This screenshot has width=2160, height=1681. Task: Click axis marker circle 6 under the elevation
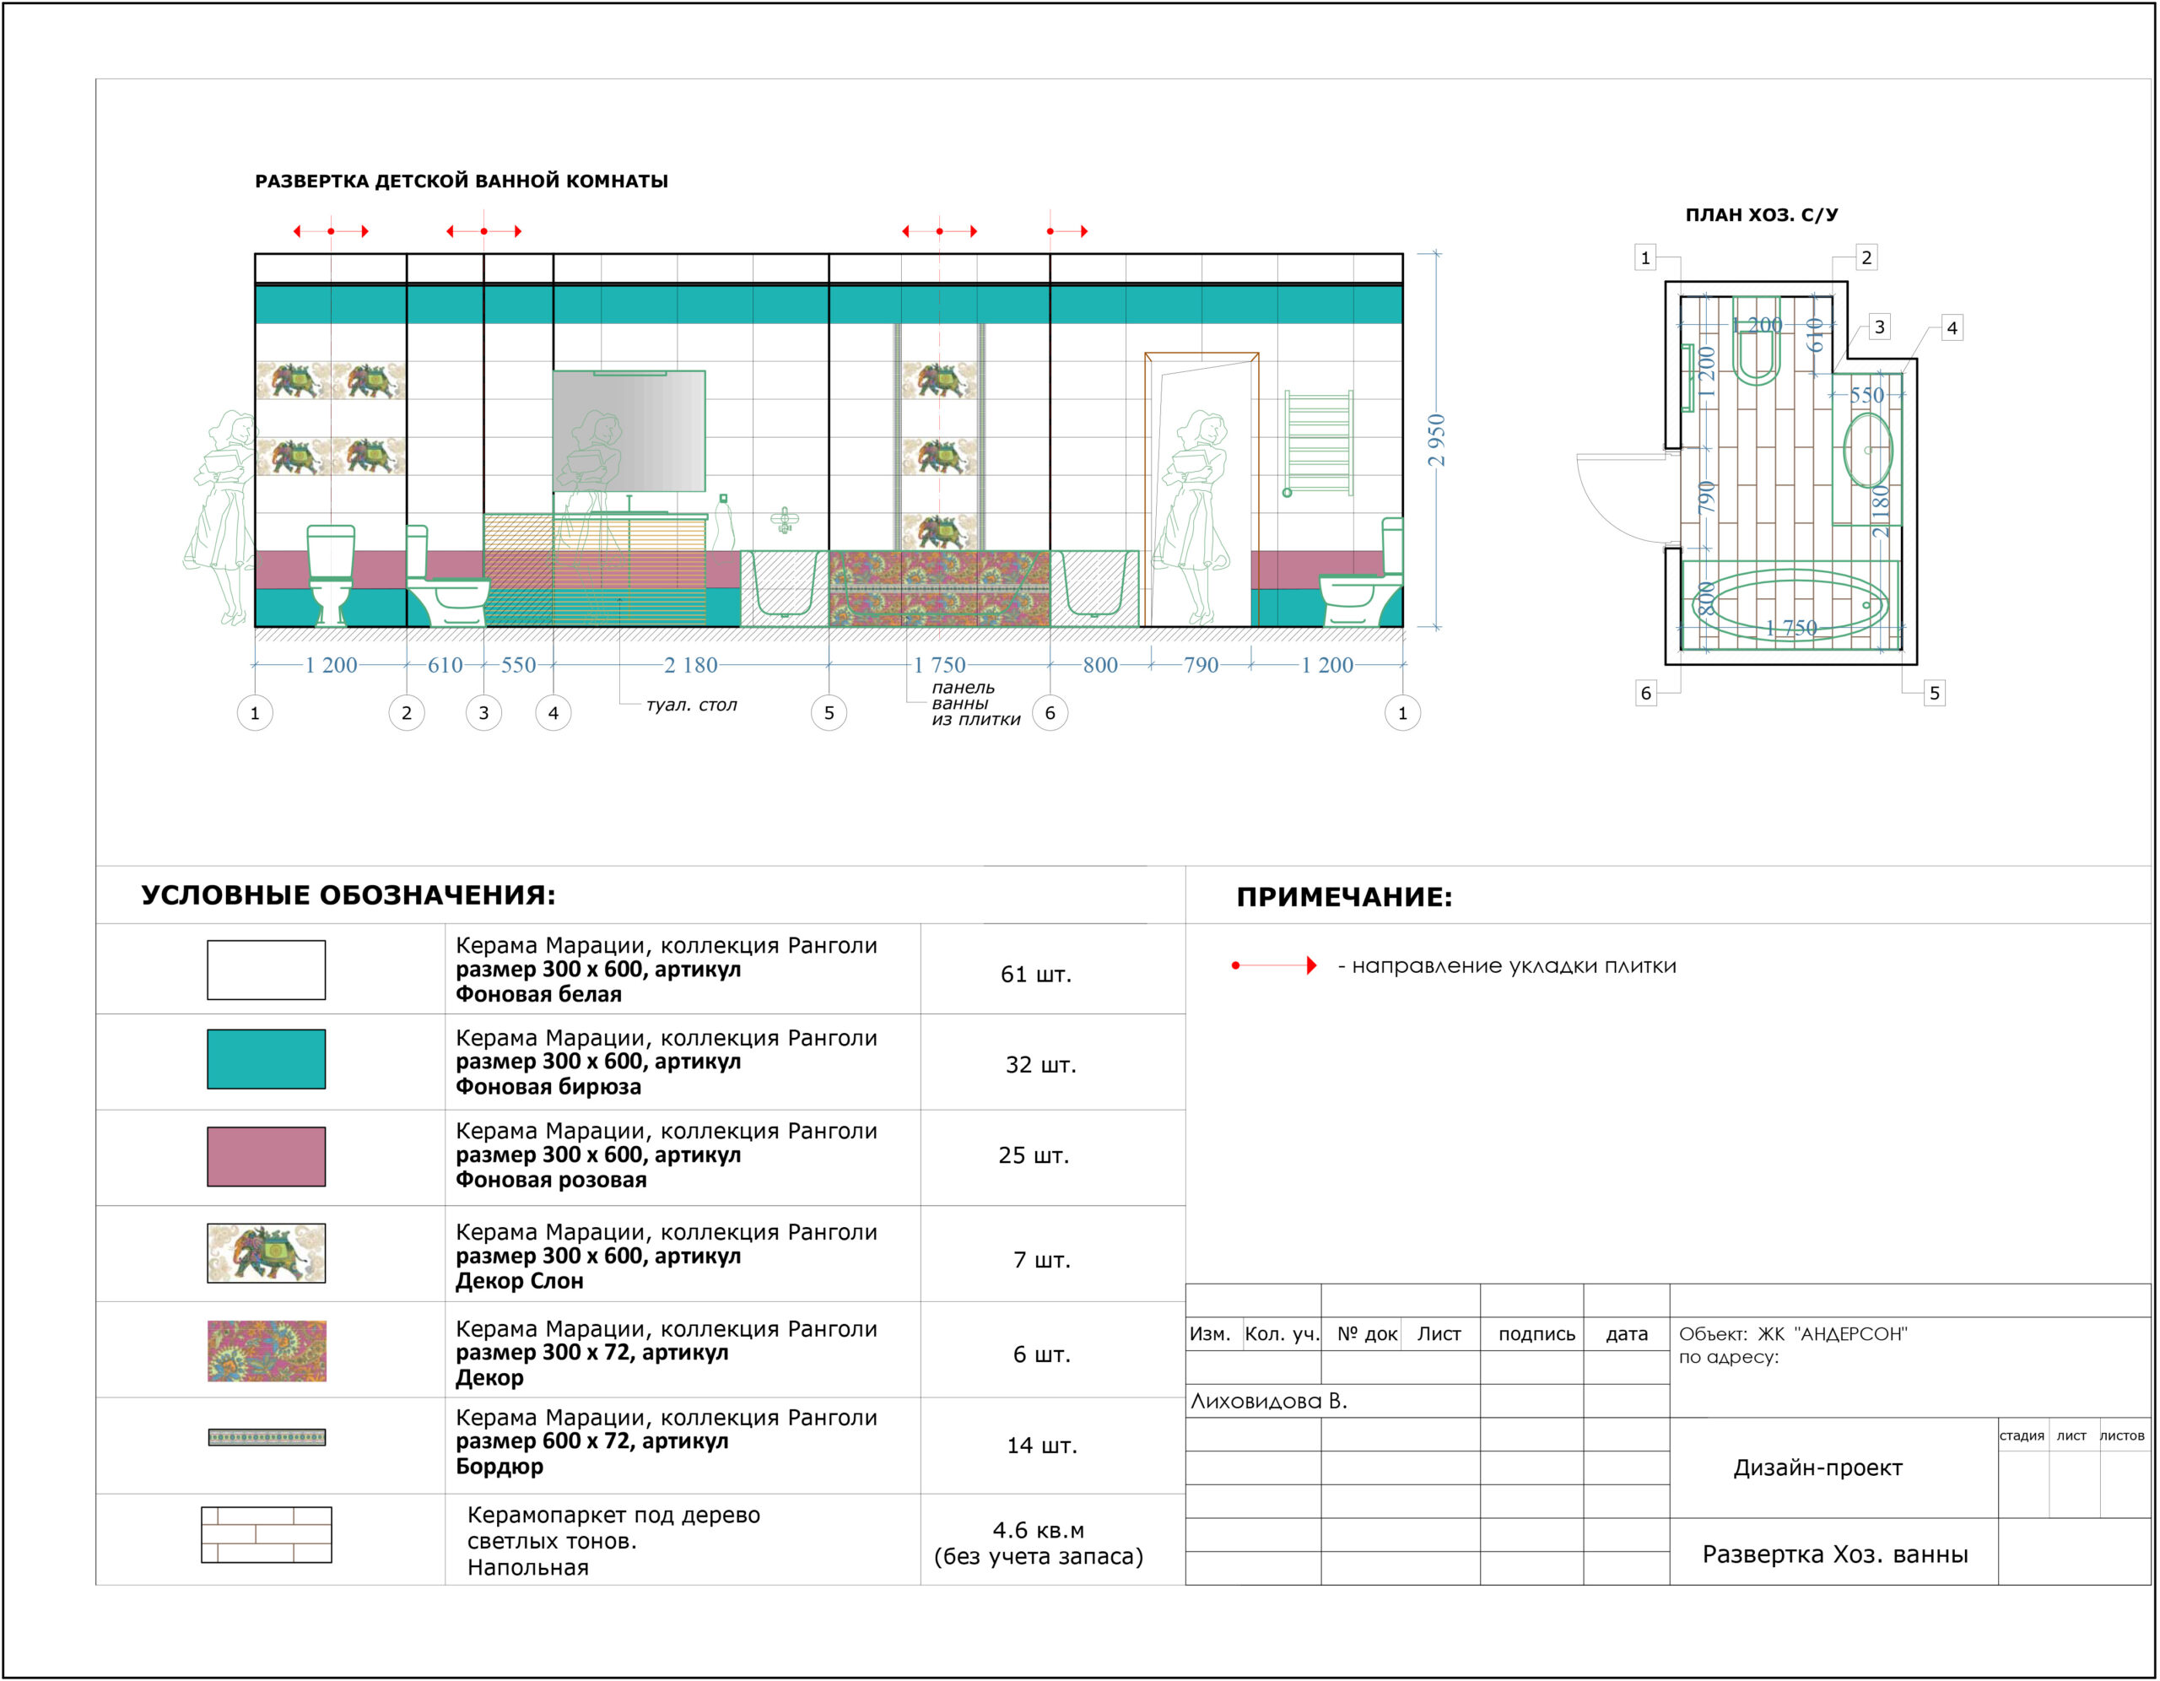click(1050, 712)
